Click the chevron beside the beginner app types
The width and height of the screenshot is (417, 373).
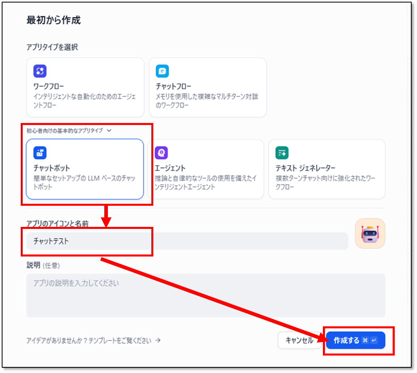[109, 131]
